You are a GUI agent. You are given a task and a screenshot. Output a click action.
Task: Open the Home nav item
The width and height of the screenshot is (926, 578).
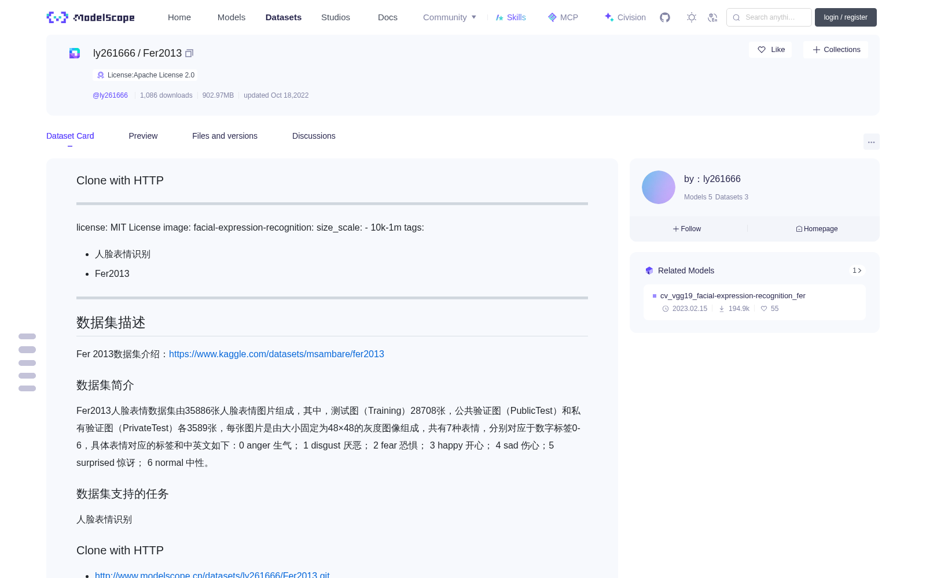179,17
